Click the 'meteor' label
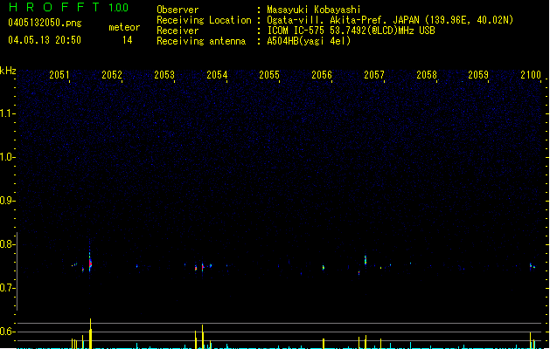This screenshot has width=550, height=349. pos(124,27)
